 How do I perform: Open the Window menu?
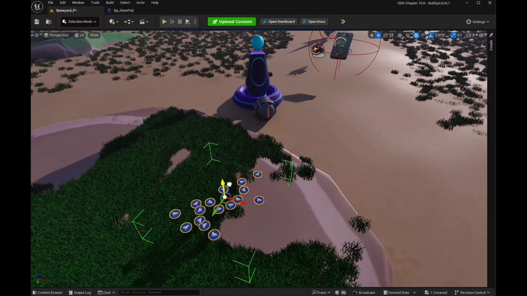pos(78,3)
